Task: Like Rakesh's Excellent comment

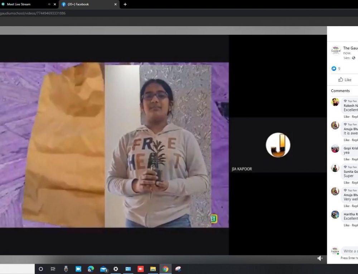Action: click(x=347, y=117)
